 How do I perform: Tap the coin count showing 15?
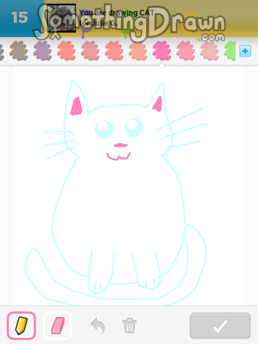[x=20, y=18]
